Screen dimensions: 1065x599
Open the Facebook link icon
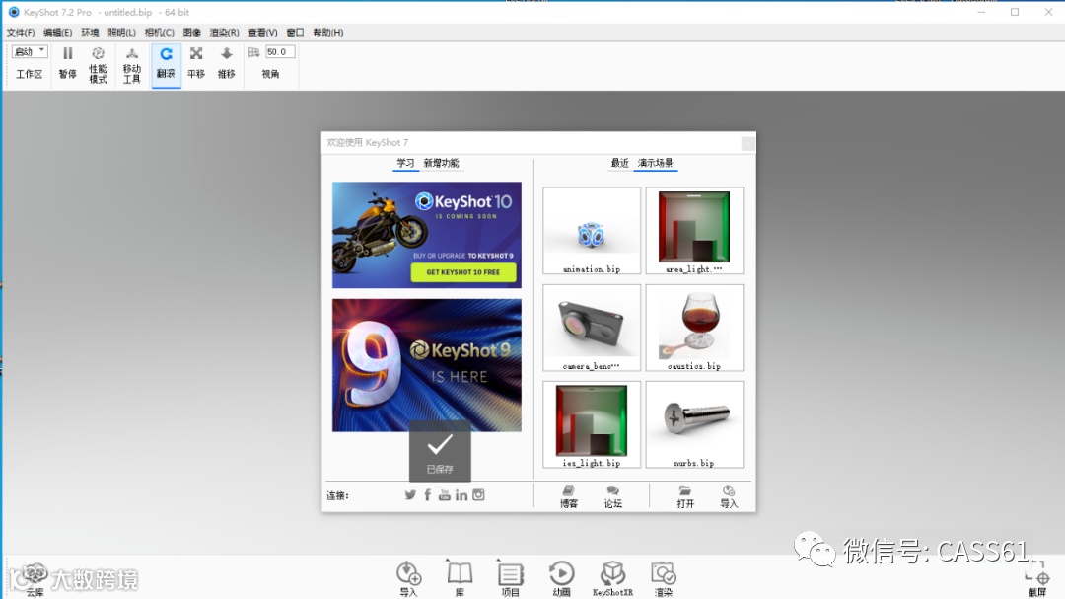tap(427, 495)
